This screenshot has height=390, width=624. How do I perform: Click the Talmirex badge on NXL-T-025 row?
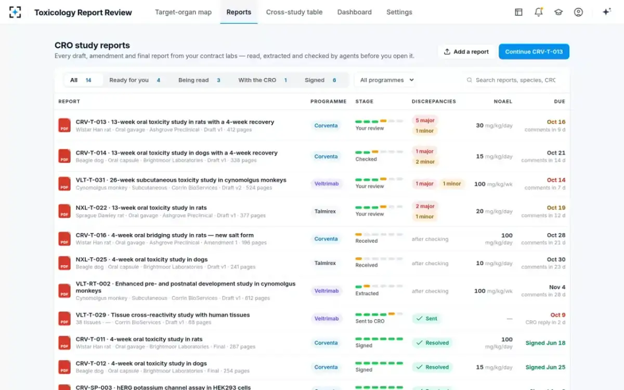click(x=325, y=263)
